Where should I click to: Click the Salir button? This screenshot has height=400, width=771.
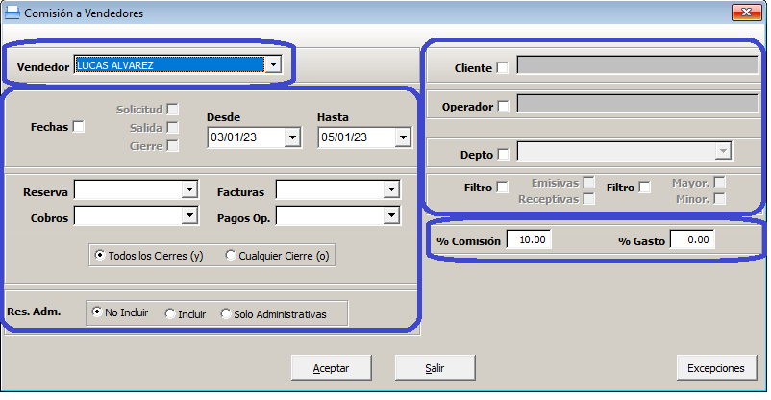435,368
